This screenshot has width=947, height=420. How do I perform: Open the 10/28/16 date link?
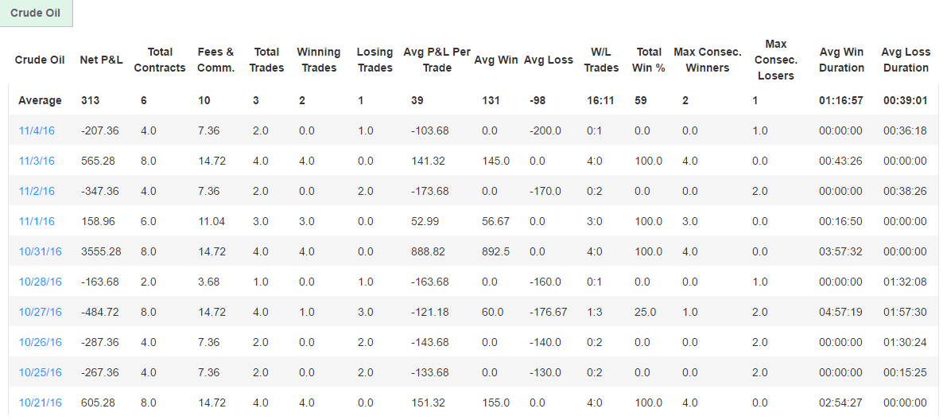40,282
